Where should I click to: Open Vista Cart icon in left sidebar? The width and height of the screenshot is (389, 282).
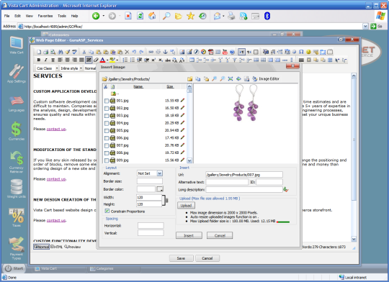click(17, 45)
